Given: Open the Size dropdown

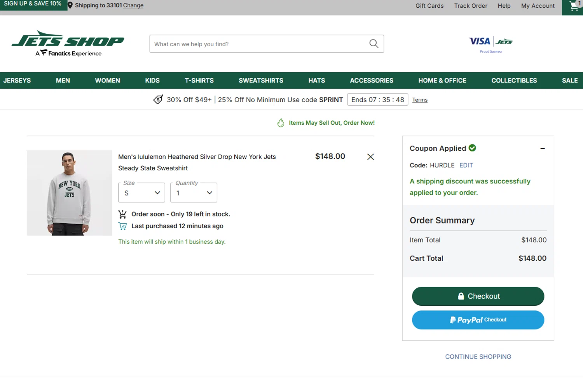Looking at the screenshot, I should coord(141,192).
